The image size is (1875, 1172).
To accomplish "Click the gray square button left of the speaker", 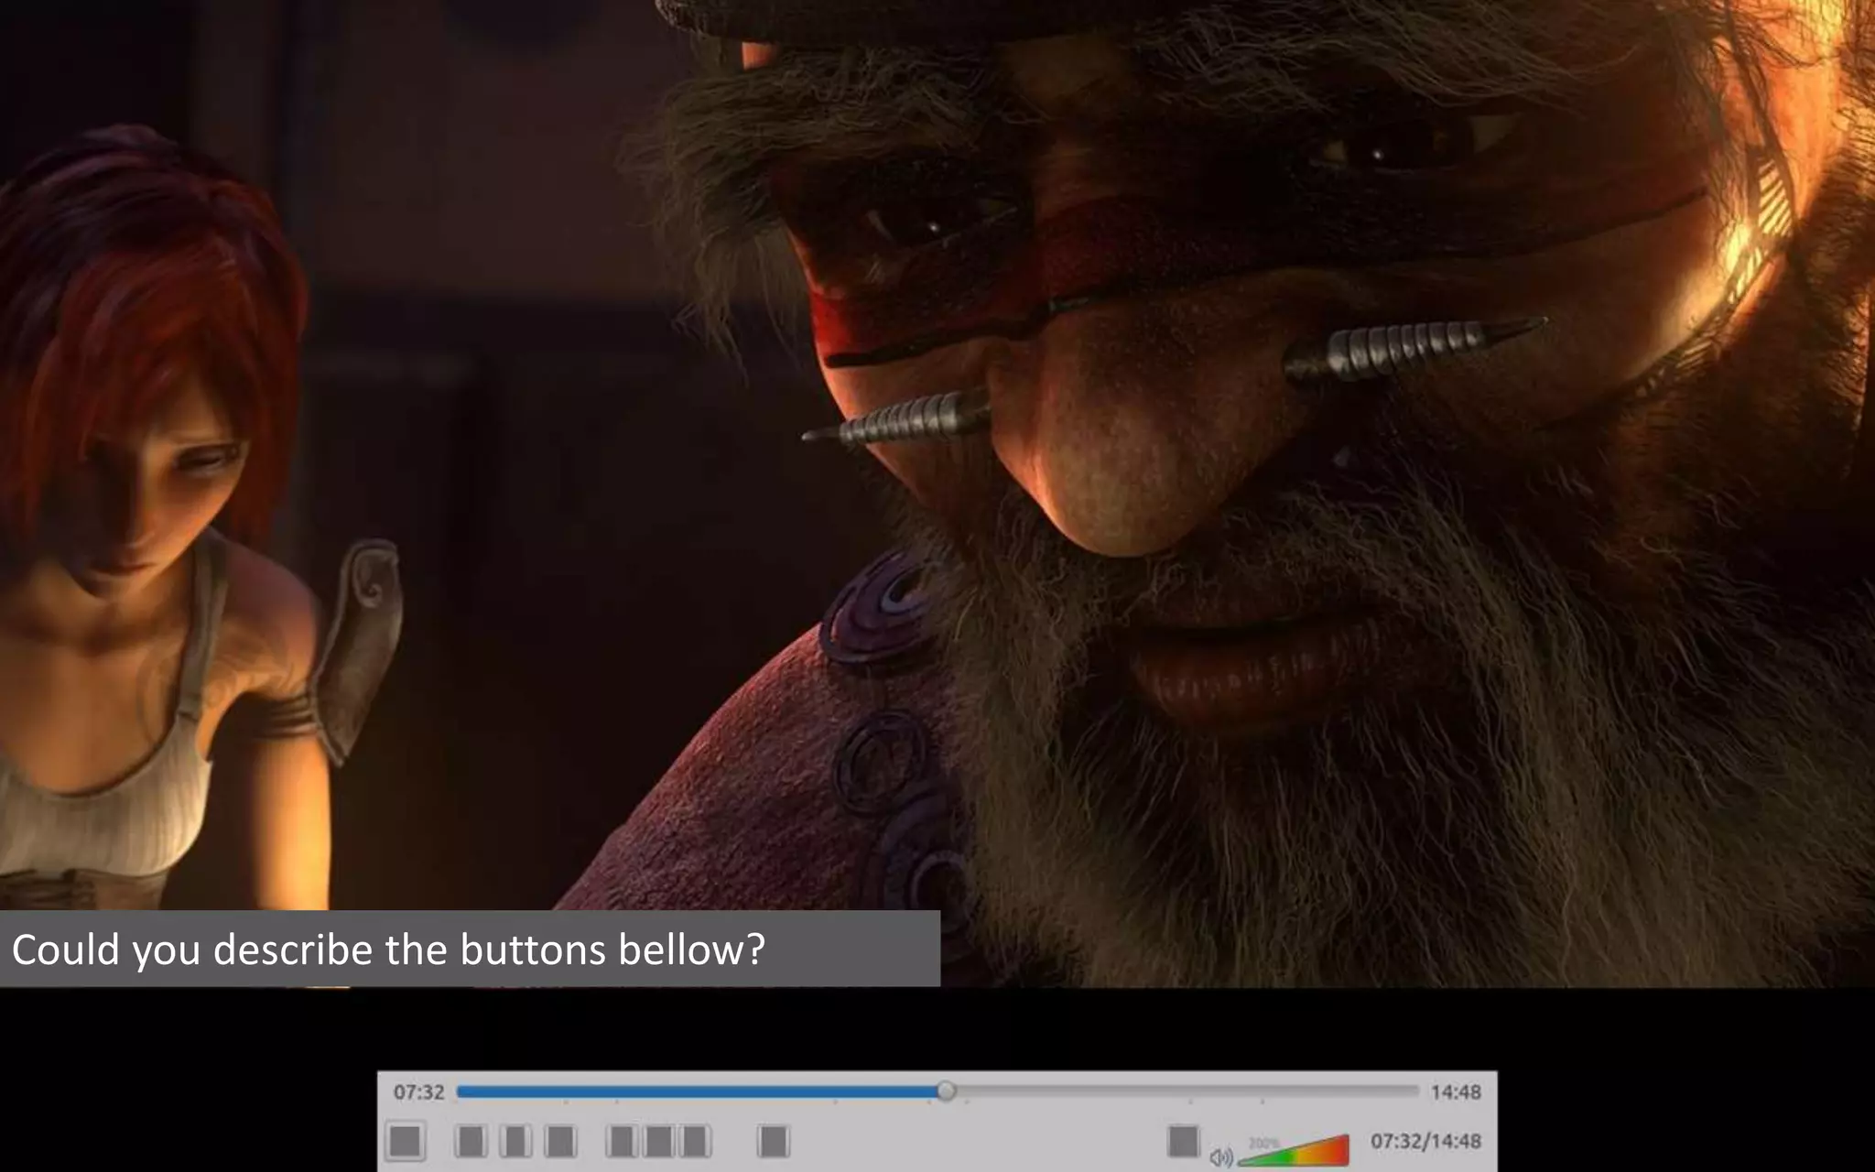I will 1183,1141.
